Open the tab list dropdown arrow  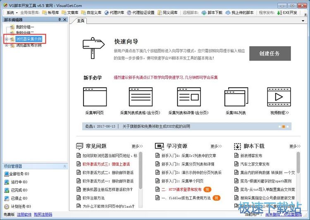pos(303,21)
